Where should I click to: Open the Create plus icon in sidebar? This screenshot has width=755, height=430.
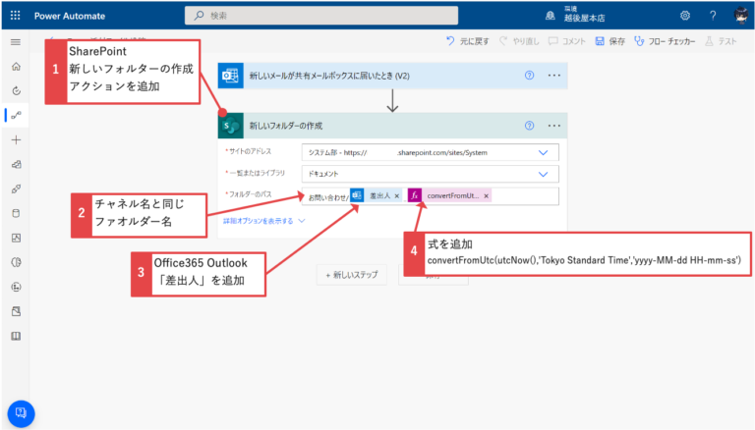tap(15, 140)
